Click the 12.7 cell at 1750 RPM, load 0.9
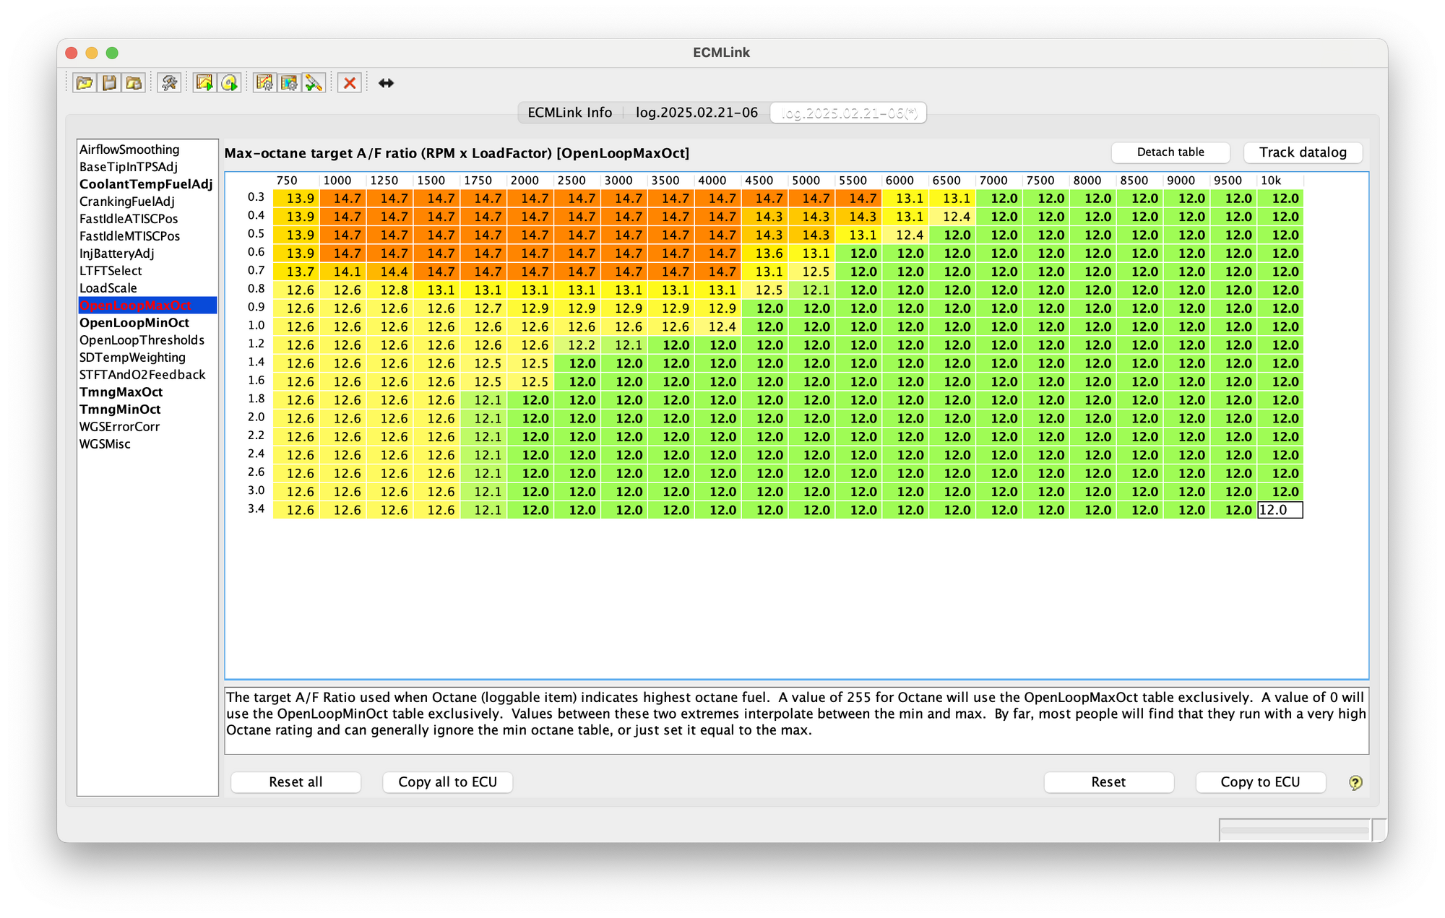 point(484,308)
